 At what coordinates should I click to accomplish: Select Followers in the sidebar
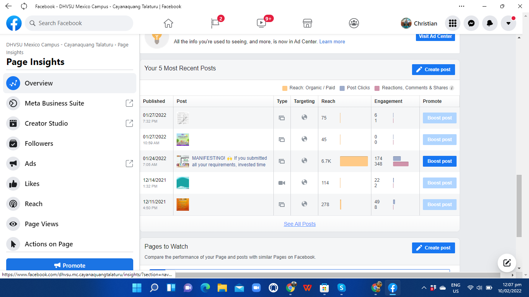click(70, 143)
